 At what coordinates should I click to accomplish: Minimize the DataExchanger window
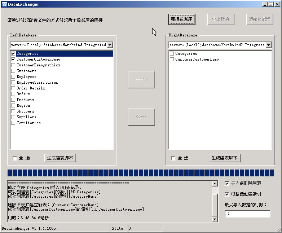click(265, 4)
